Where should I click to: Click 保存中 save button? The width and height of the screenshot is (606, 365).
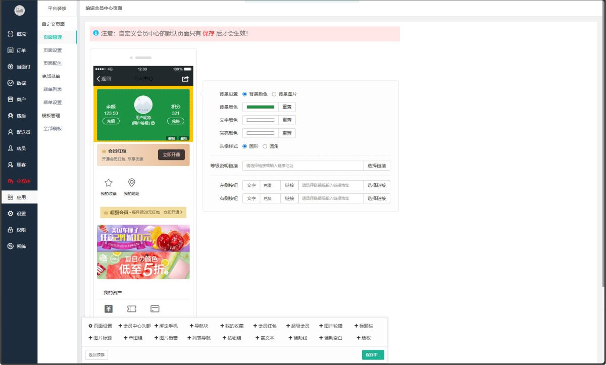[x=373, y=355]
